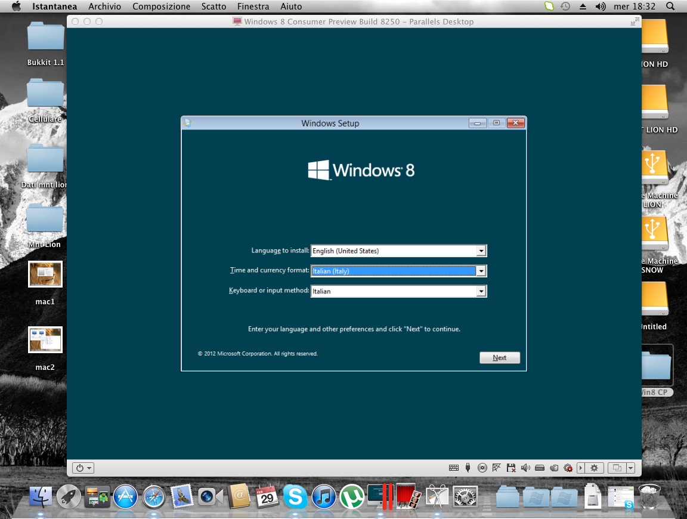
Task: Click the network web icon in Parallels status bar
Action: pyautogui.click(x=496, y=468)
